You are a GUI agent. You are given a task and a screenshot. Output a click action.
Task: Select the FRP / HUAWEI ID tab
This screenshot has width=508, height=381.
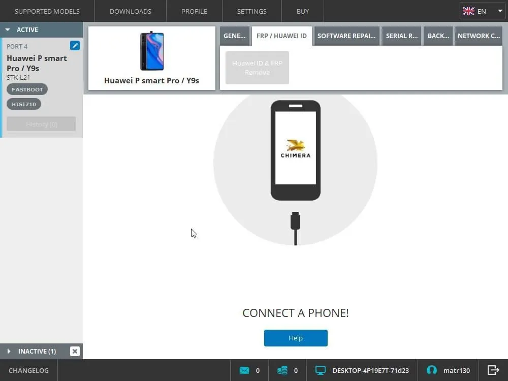coord(281,36)
